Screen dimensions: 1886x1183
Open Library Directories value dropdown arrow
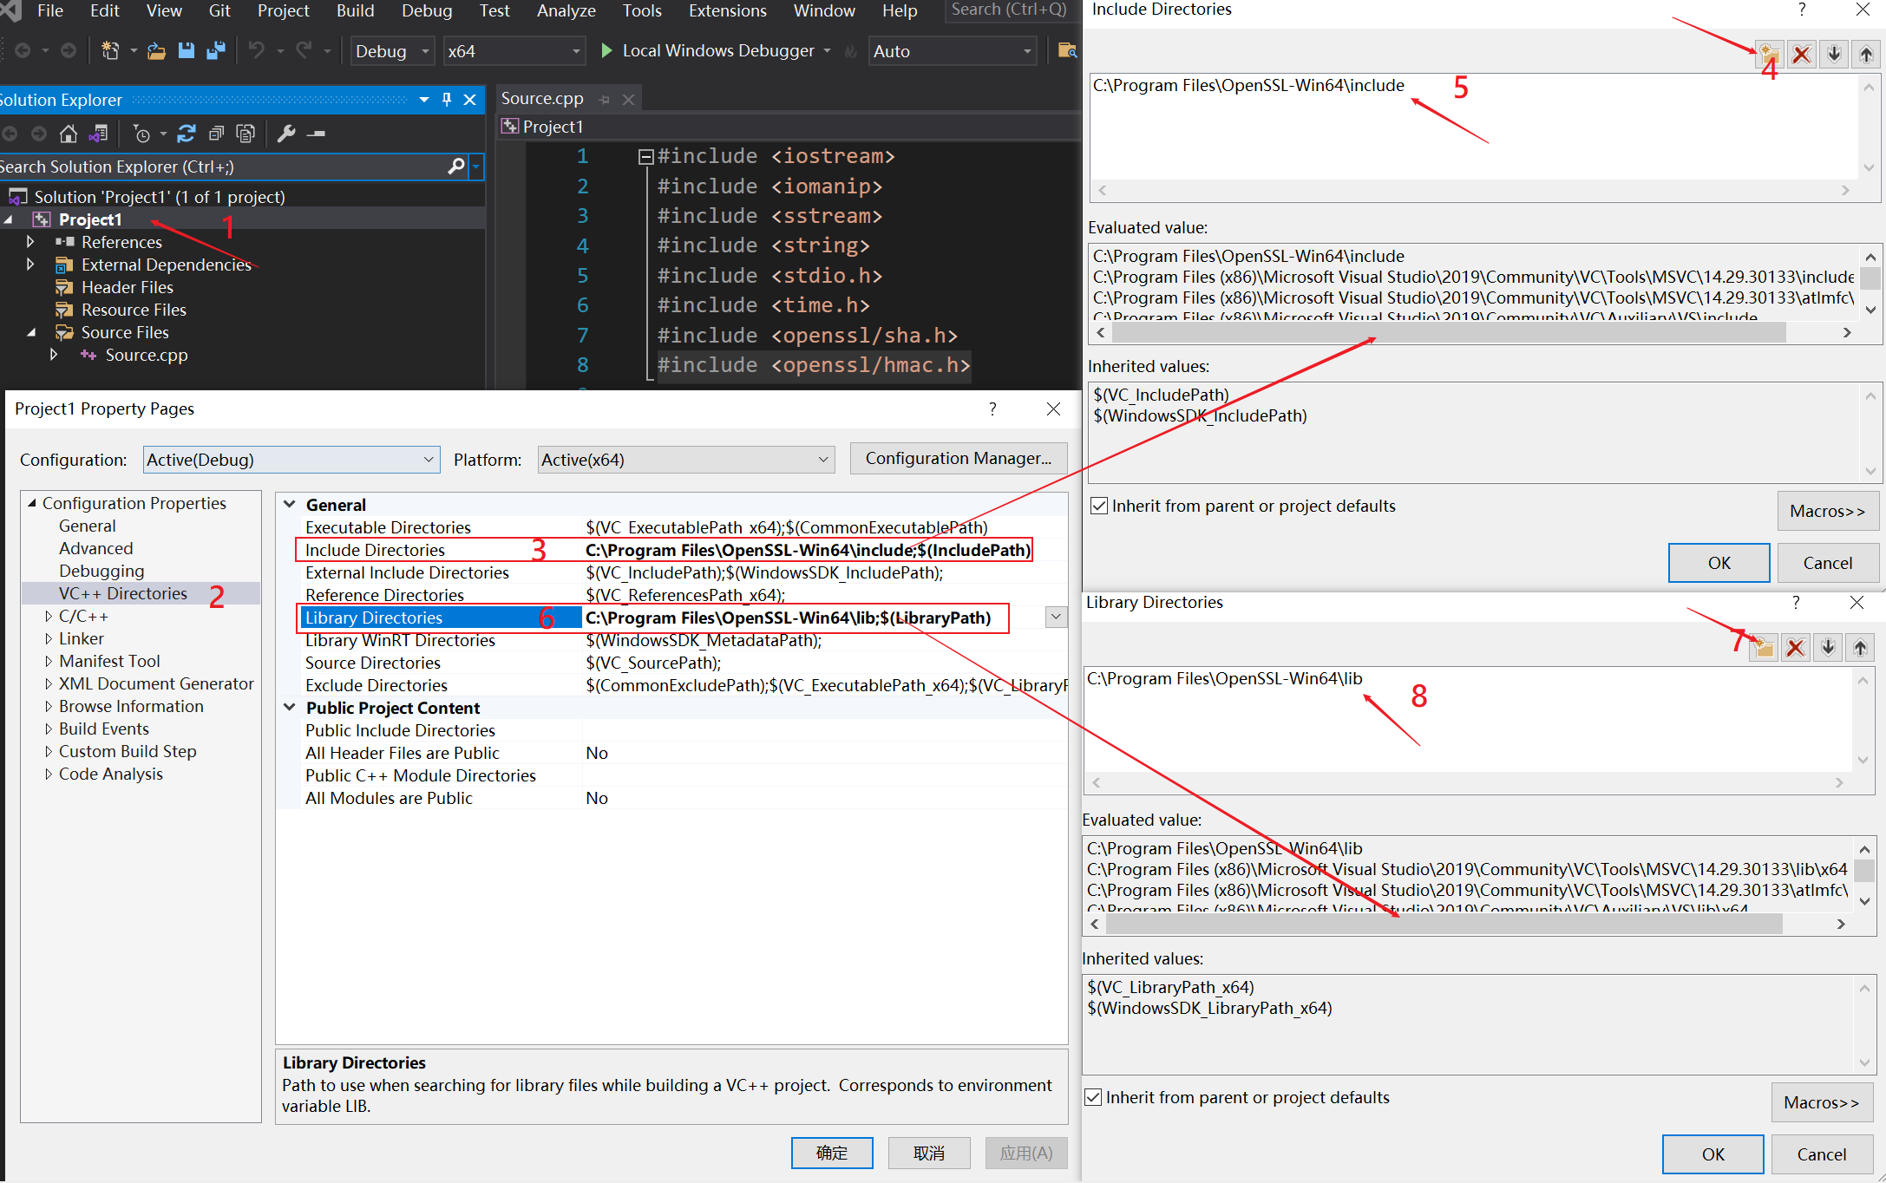(1056, 618)
